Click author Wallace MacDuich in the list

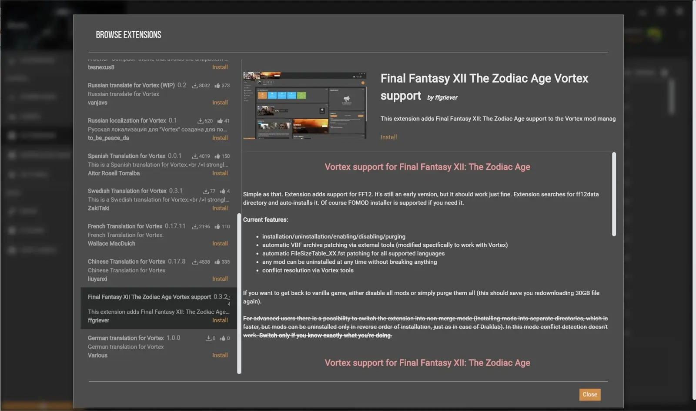point(111,243)
